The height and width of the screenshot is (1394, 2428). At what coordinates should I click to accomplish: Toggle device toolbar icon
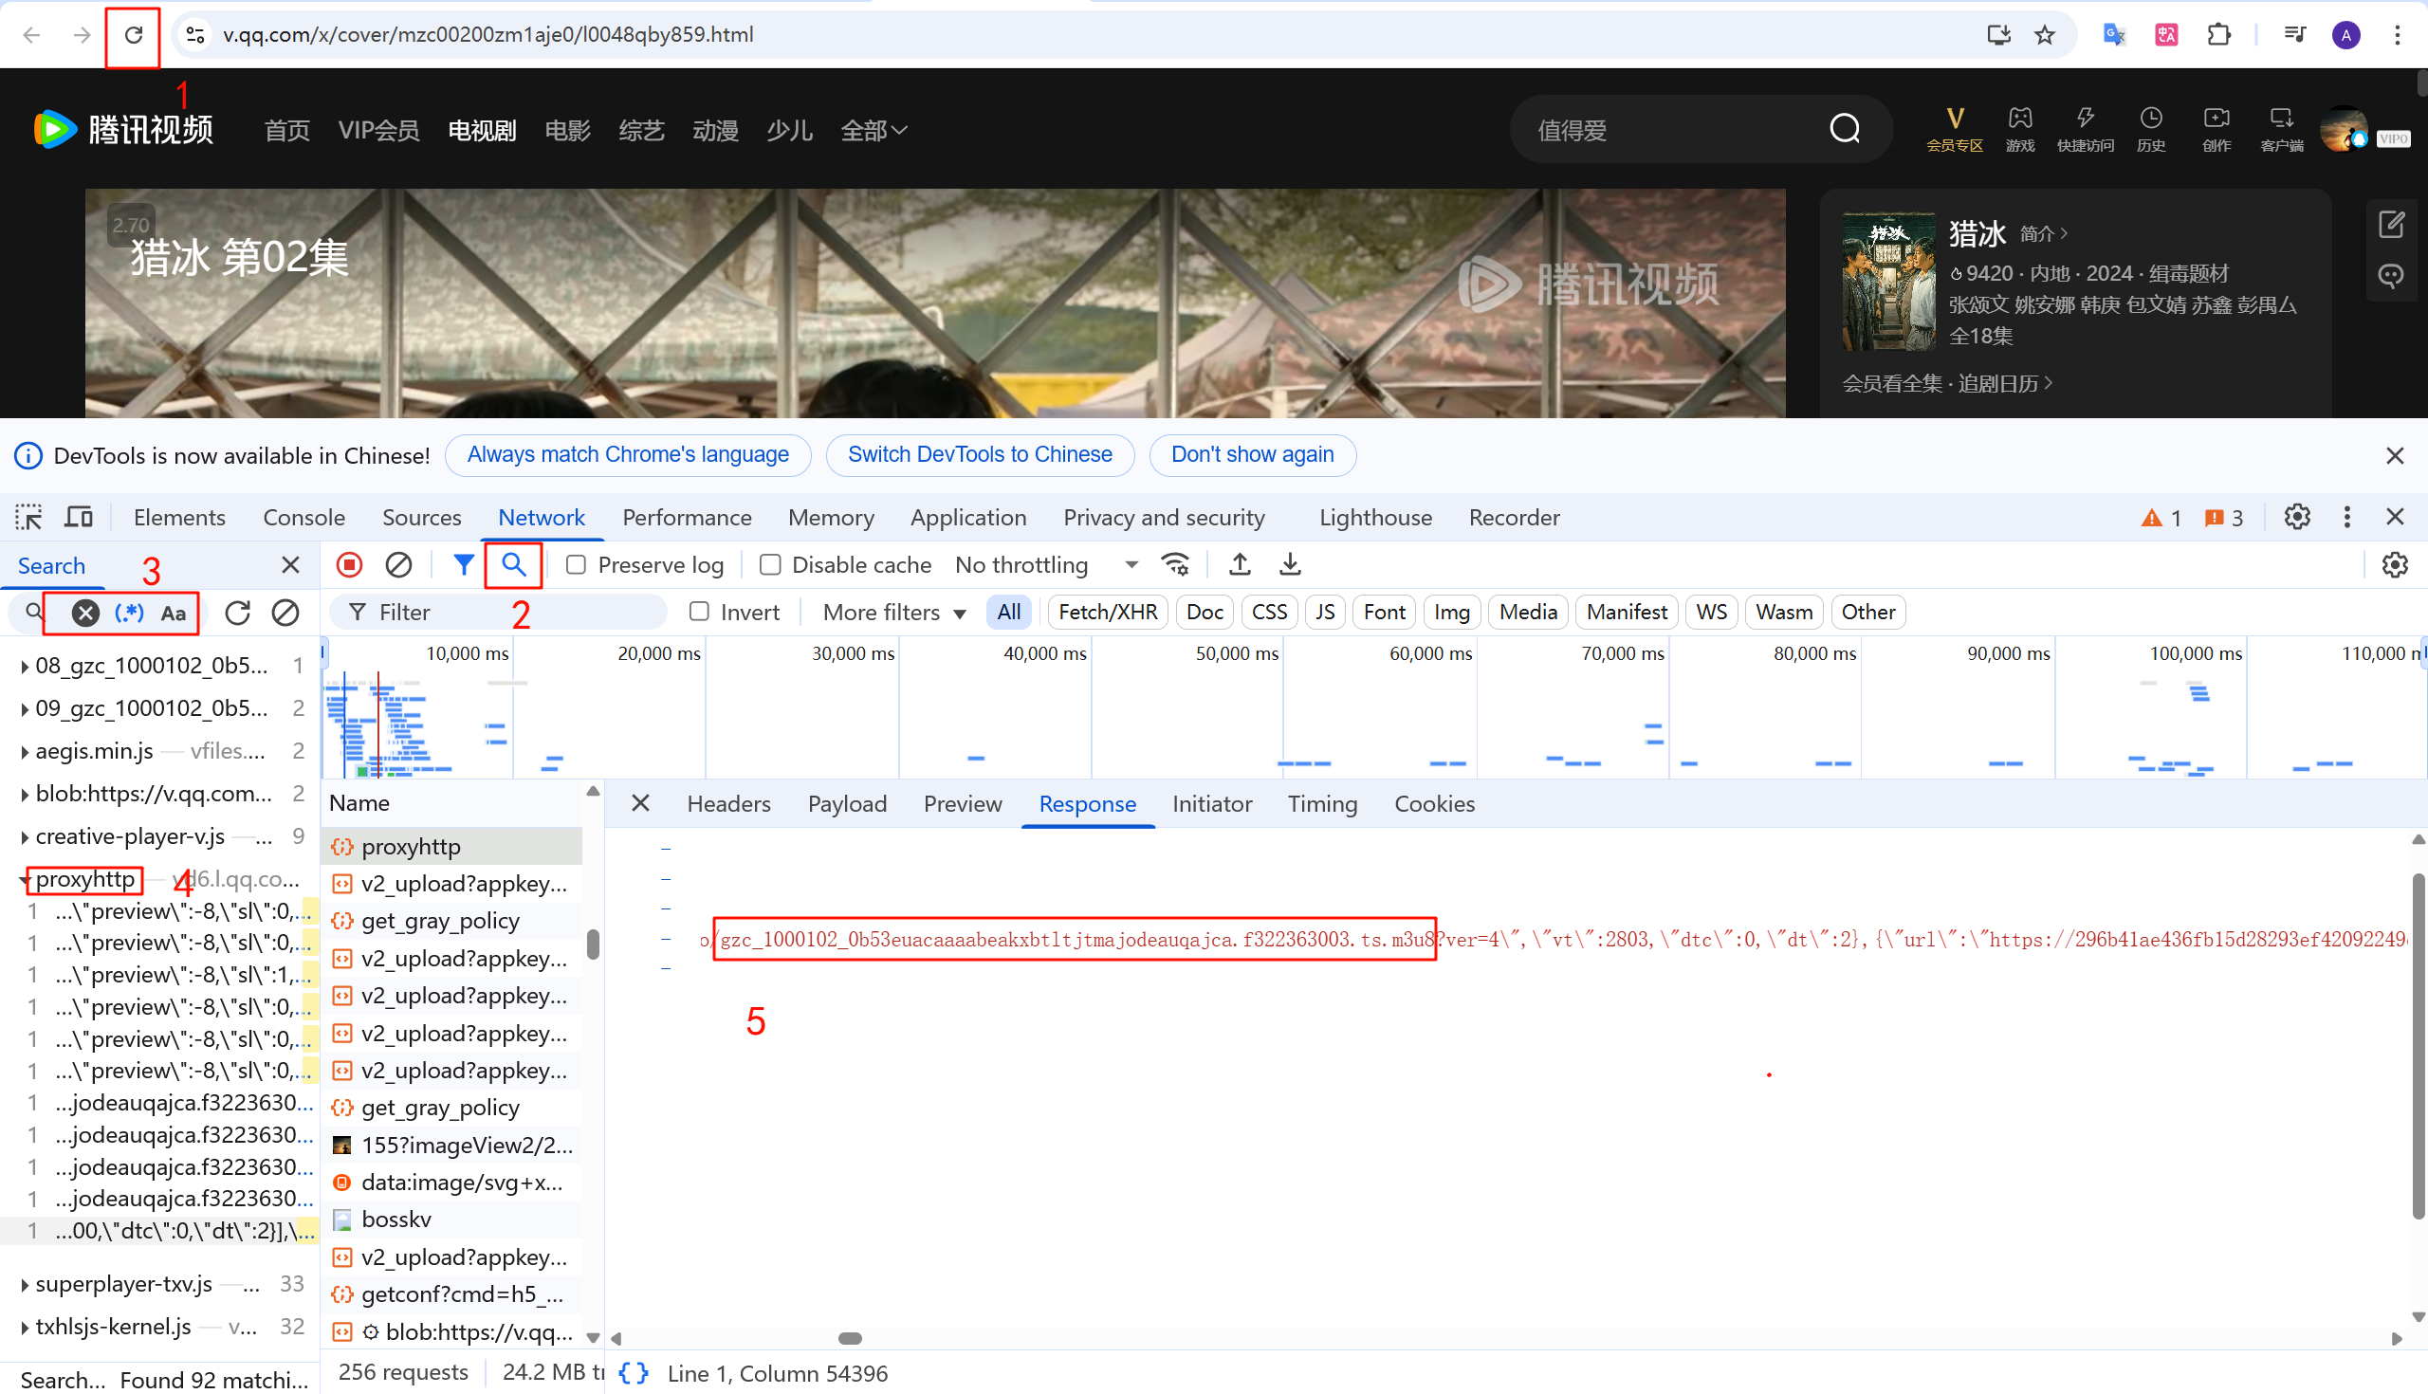pyautogui.click(x=79, y=517)
